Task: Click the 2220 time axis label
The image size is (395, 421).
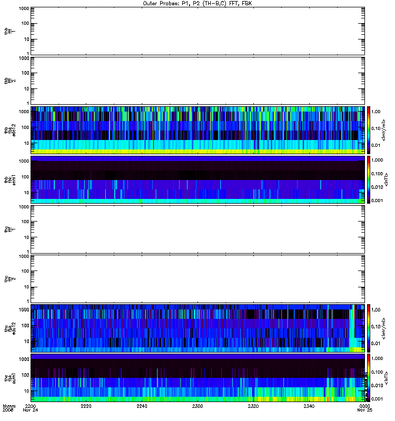Action: click(86, 406)
